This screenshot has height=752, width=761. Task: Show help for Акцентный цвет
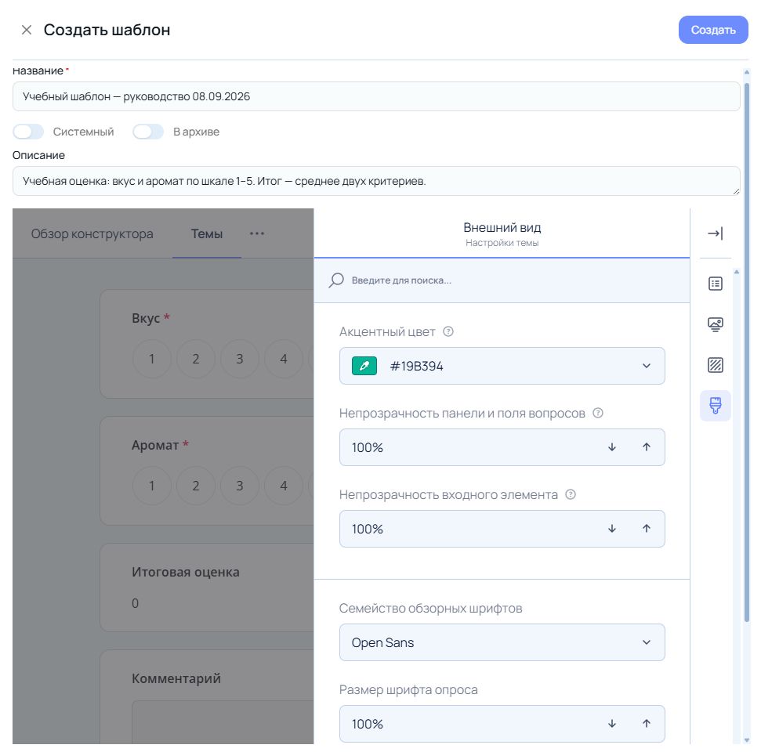click(448, 331)
